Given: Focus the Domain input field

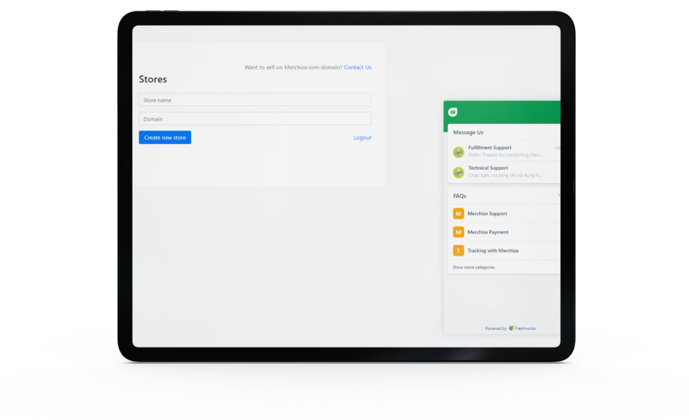Looking at the screenshot, I should click(255, 118).
